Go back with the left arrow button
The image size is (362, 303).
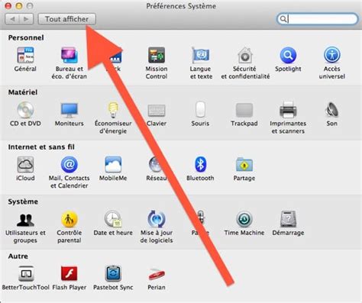tap(12, 19)
